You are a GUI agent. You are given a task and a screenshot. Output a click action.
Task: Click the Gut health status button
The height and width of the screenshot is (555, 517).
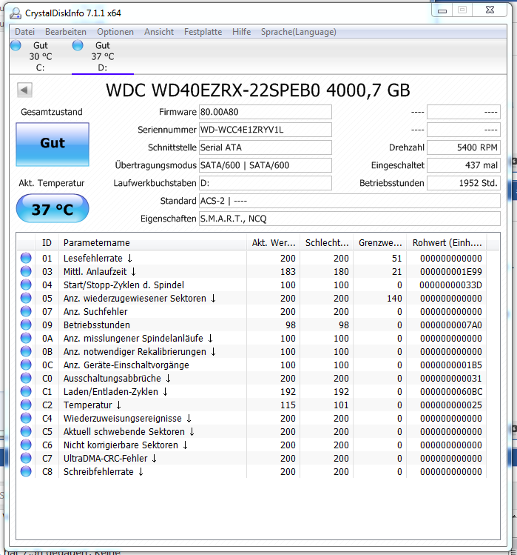pyautogui.click(x=53, y=144)
